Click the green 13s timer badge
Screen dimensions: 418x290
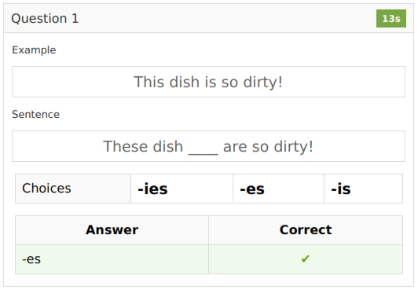[391, 18]
